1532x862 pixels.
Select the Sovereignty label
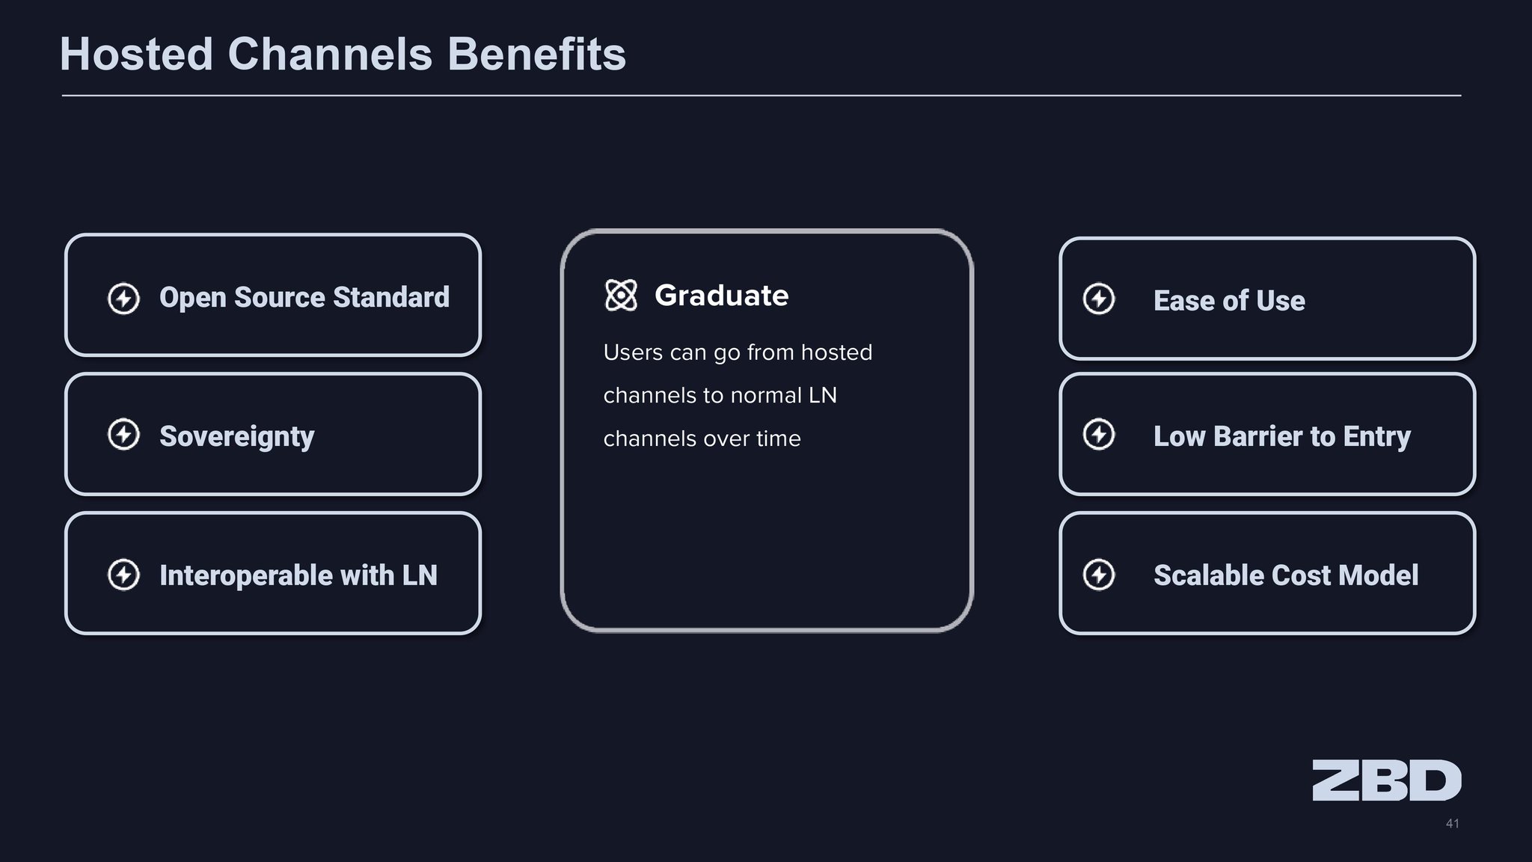pos(236,436)
